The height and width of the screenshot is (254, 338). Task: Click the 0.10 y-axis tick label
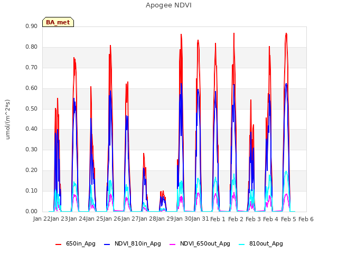click(x=32, y=190)
